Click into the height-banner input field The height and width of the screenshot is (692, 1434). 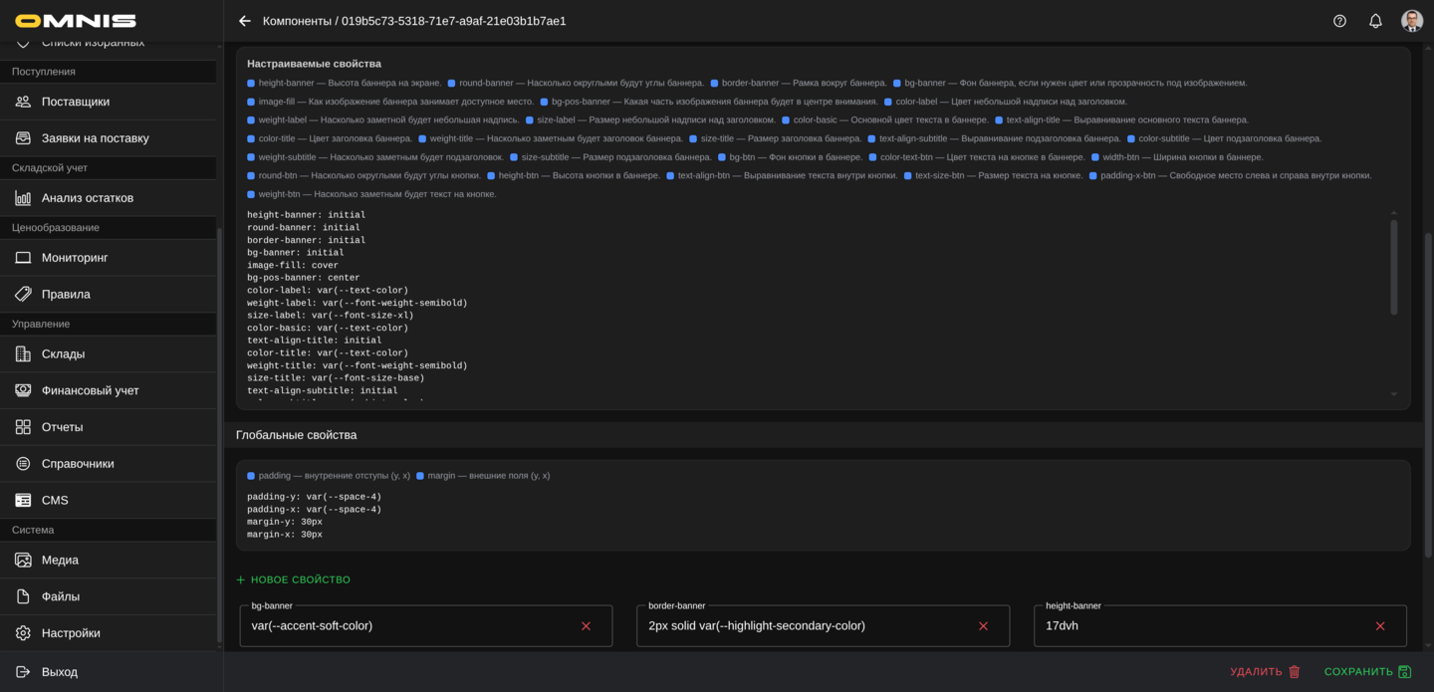pyautogui.click(x=1195, y=626)
